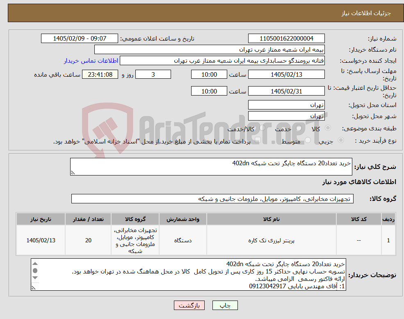404x319 pixels.
Task: Click the ردیف column header
Action: click(388, 219)
